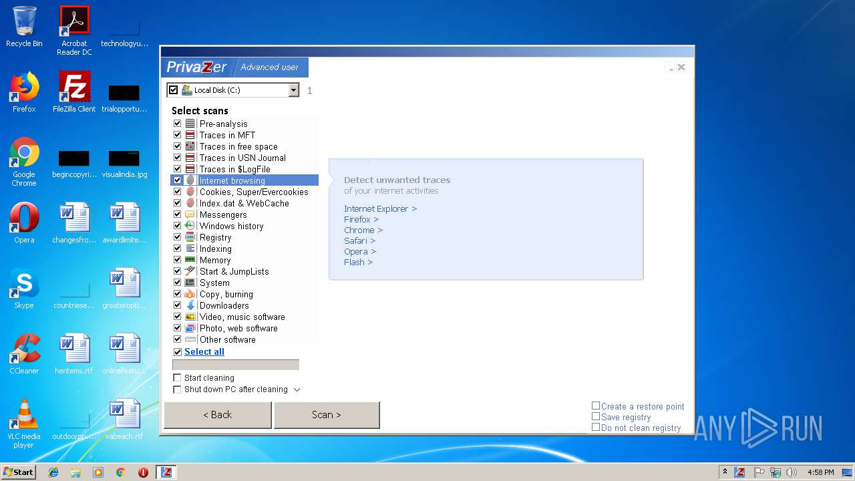The height and width of the screenshot is (481, 855).
Task: Click the taskbar clock showing 4:58 PM
Action: point(820,472)
